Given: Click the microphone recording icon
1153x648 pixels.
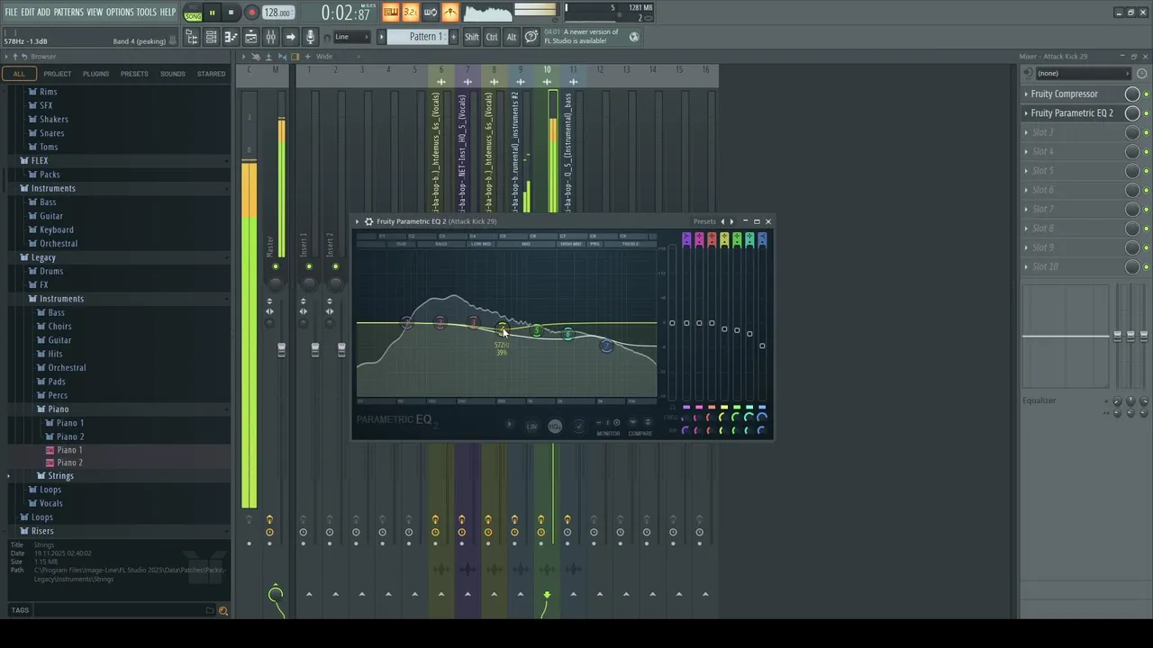Looking at the screenshot, I should pos(310,37).
